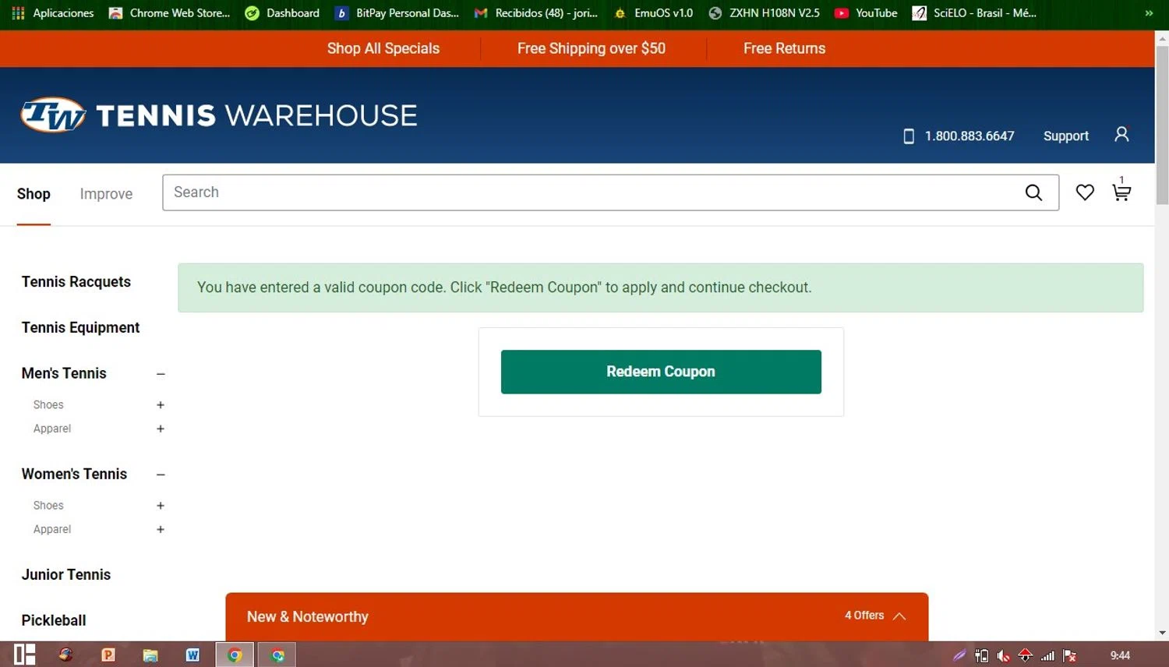1169x667 pixels.
Task: Open Dashboard bookmark
Action: (282, 13)
